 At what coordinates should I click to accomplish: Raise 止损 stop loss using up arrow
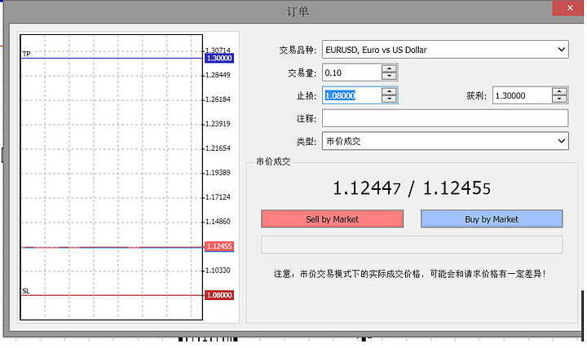[390, 91]
